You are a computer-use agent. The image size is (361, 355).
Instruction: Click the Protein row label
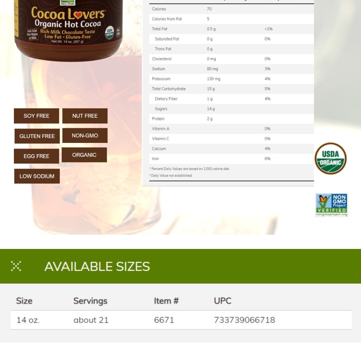(158, 119)
